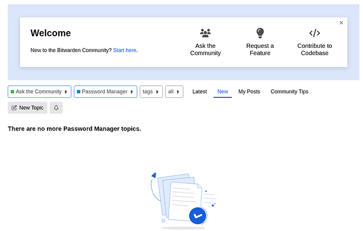
Task: Create a post with New Topic button
Action: 27,108
